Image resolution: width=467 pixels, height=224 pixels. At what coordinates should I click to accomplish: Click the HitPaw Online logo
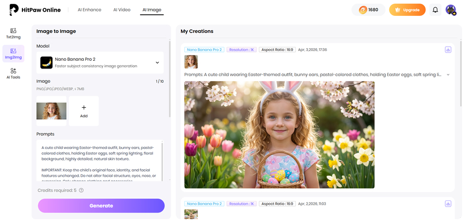click(34, 10)
